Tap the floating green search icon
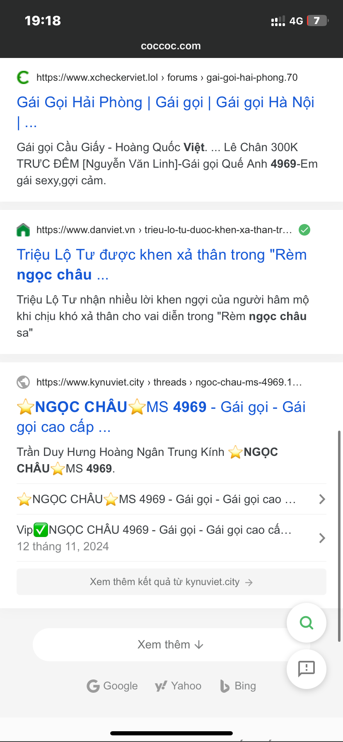Viewport: 343px width, 742px height. click(x=307, y=623)
